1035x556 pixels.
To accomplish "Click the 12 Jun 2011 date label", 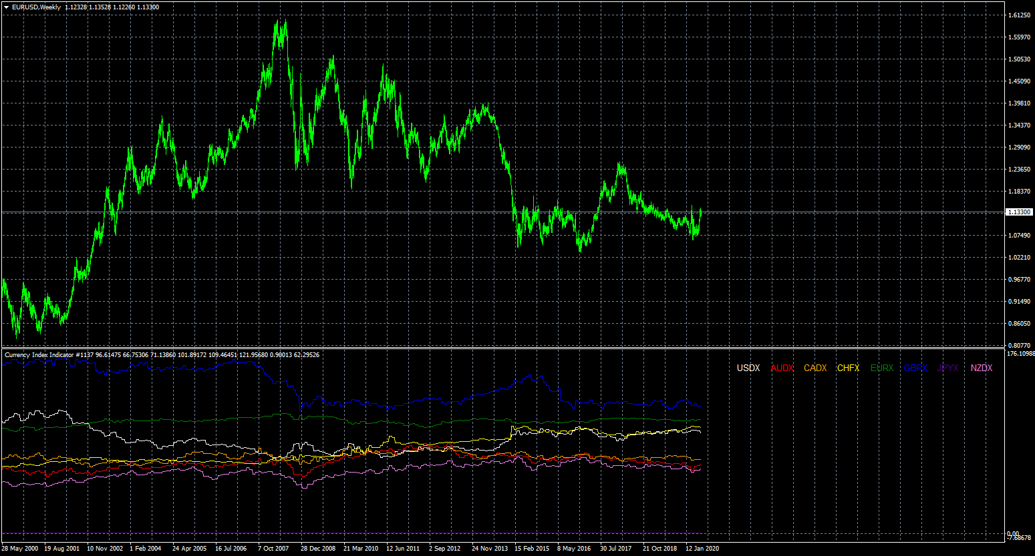I will pos(403,549).
